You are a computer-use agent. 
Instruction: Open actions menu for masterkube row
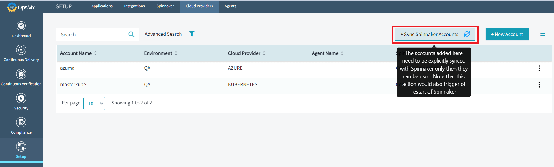pyautogui.click(x=539, y=85)
